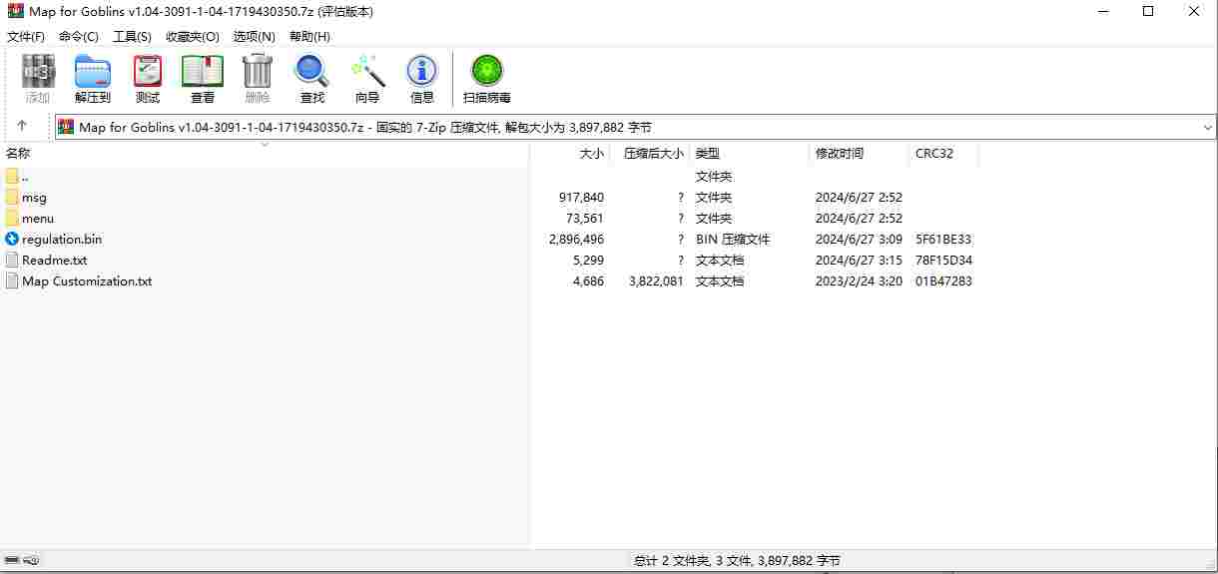Click size value 917,840
The width and height of the screenshot is (1218, 574).
pyautogui.click(x=581, y=198)
